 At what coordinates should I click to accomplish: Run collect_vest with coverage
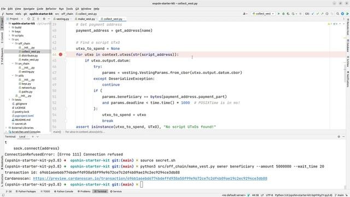point(288,14)
